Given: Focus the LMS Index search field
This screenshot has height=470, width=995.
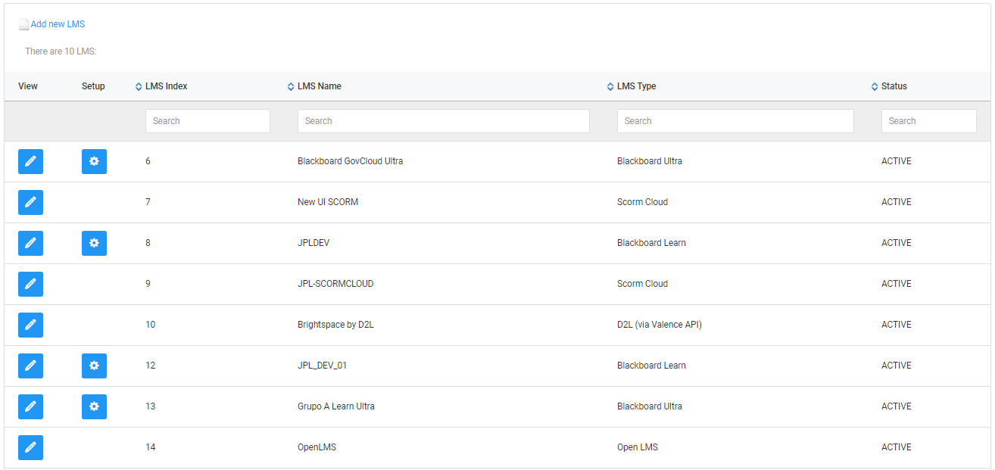Looking at the screenshot, I should point(207,121).
